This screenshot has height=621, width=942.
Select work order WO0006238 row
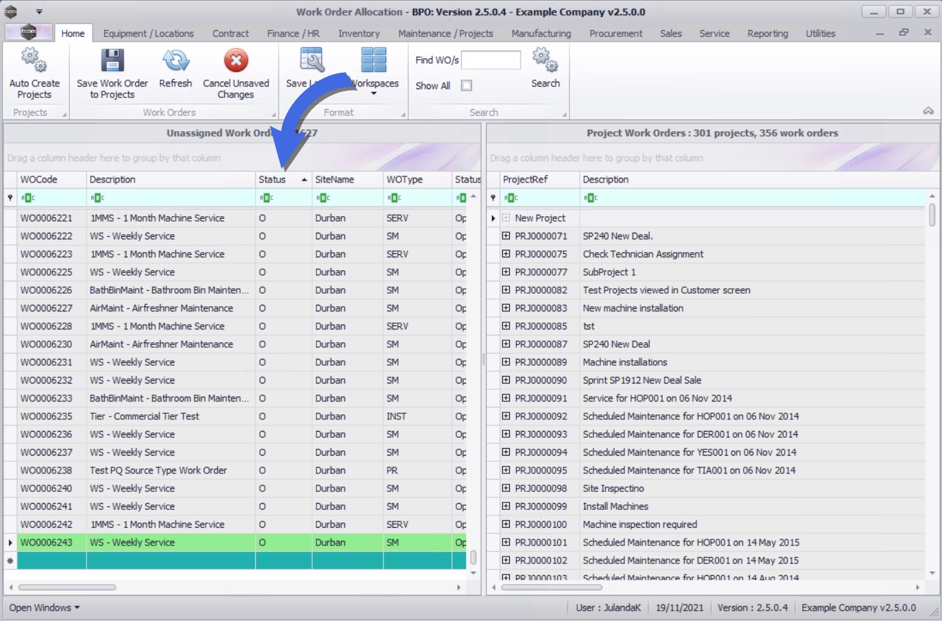click(x=46, y=471)
